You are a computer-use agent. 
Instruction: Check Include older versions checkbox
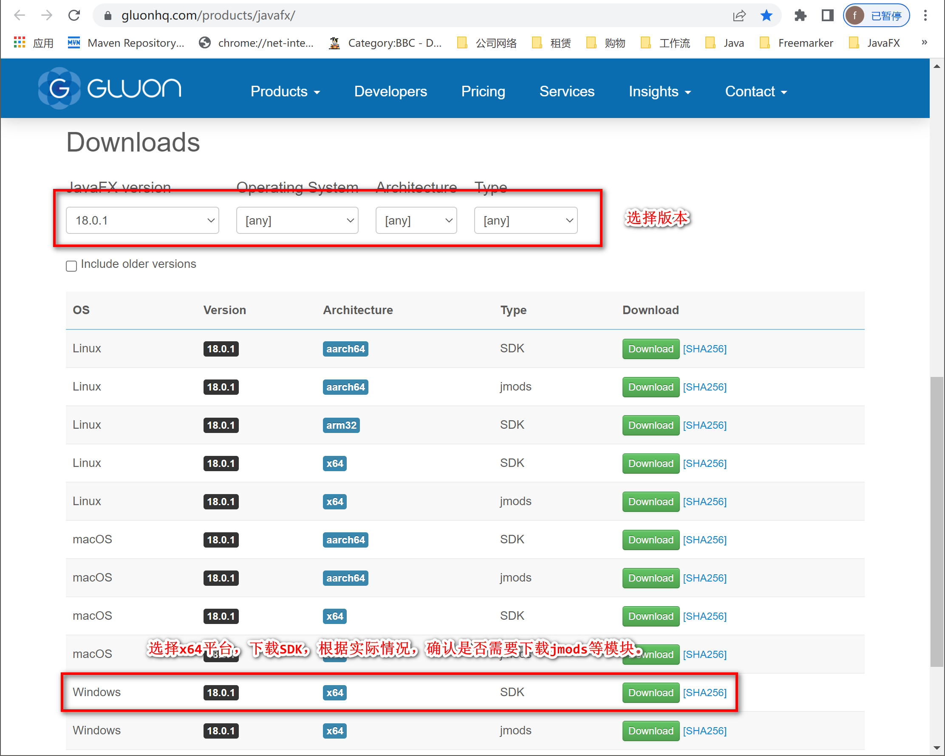[x=71, y=266]
